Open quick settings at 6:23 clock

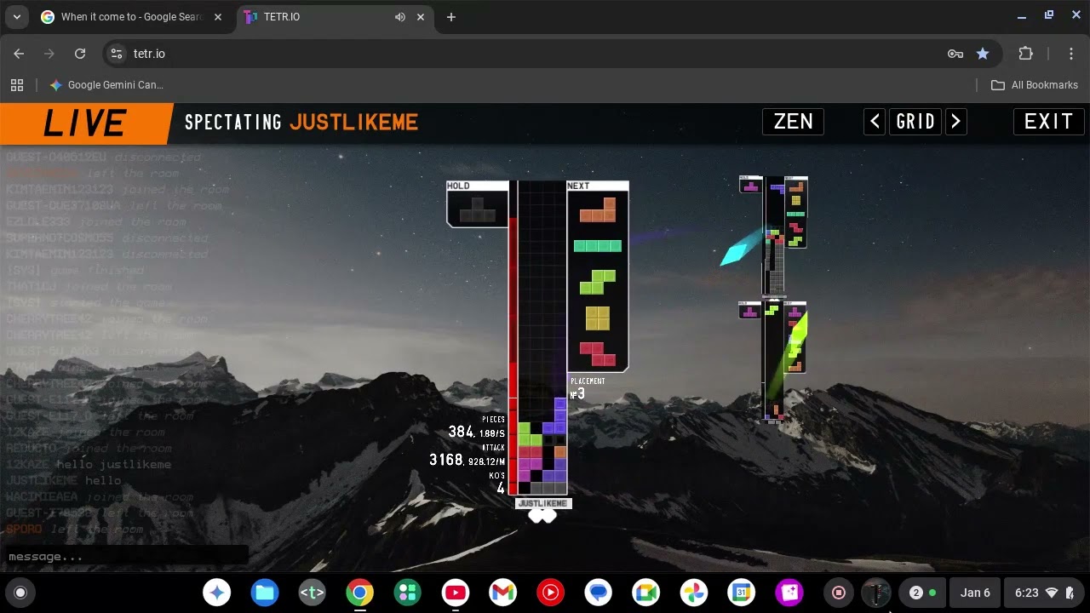tap(1043, 593)
